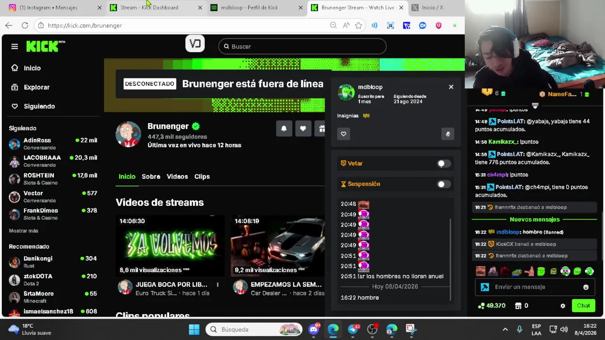This screenshot has width=605, height=340.
Task: Click the mute icon in mdbloop's user card
Action: [448, 134]
